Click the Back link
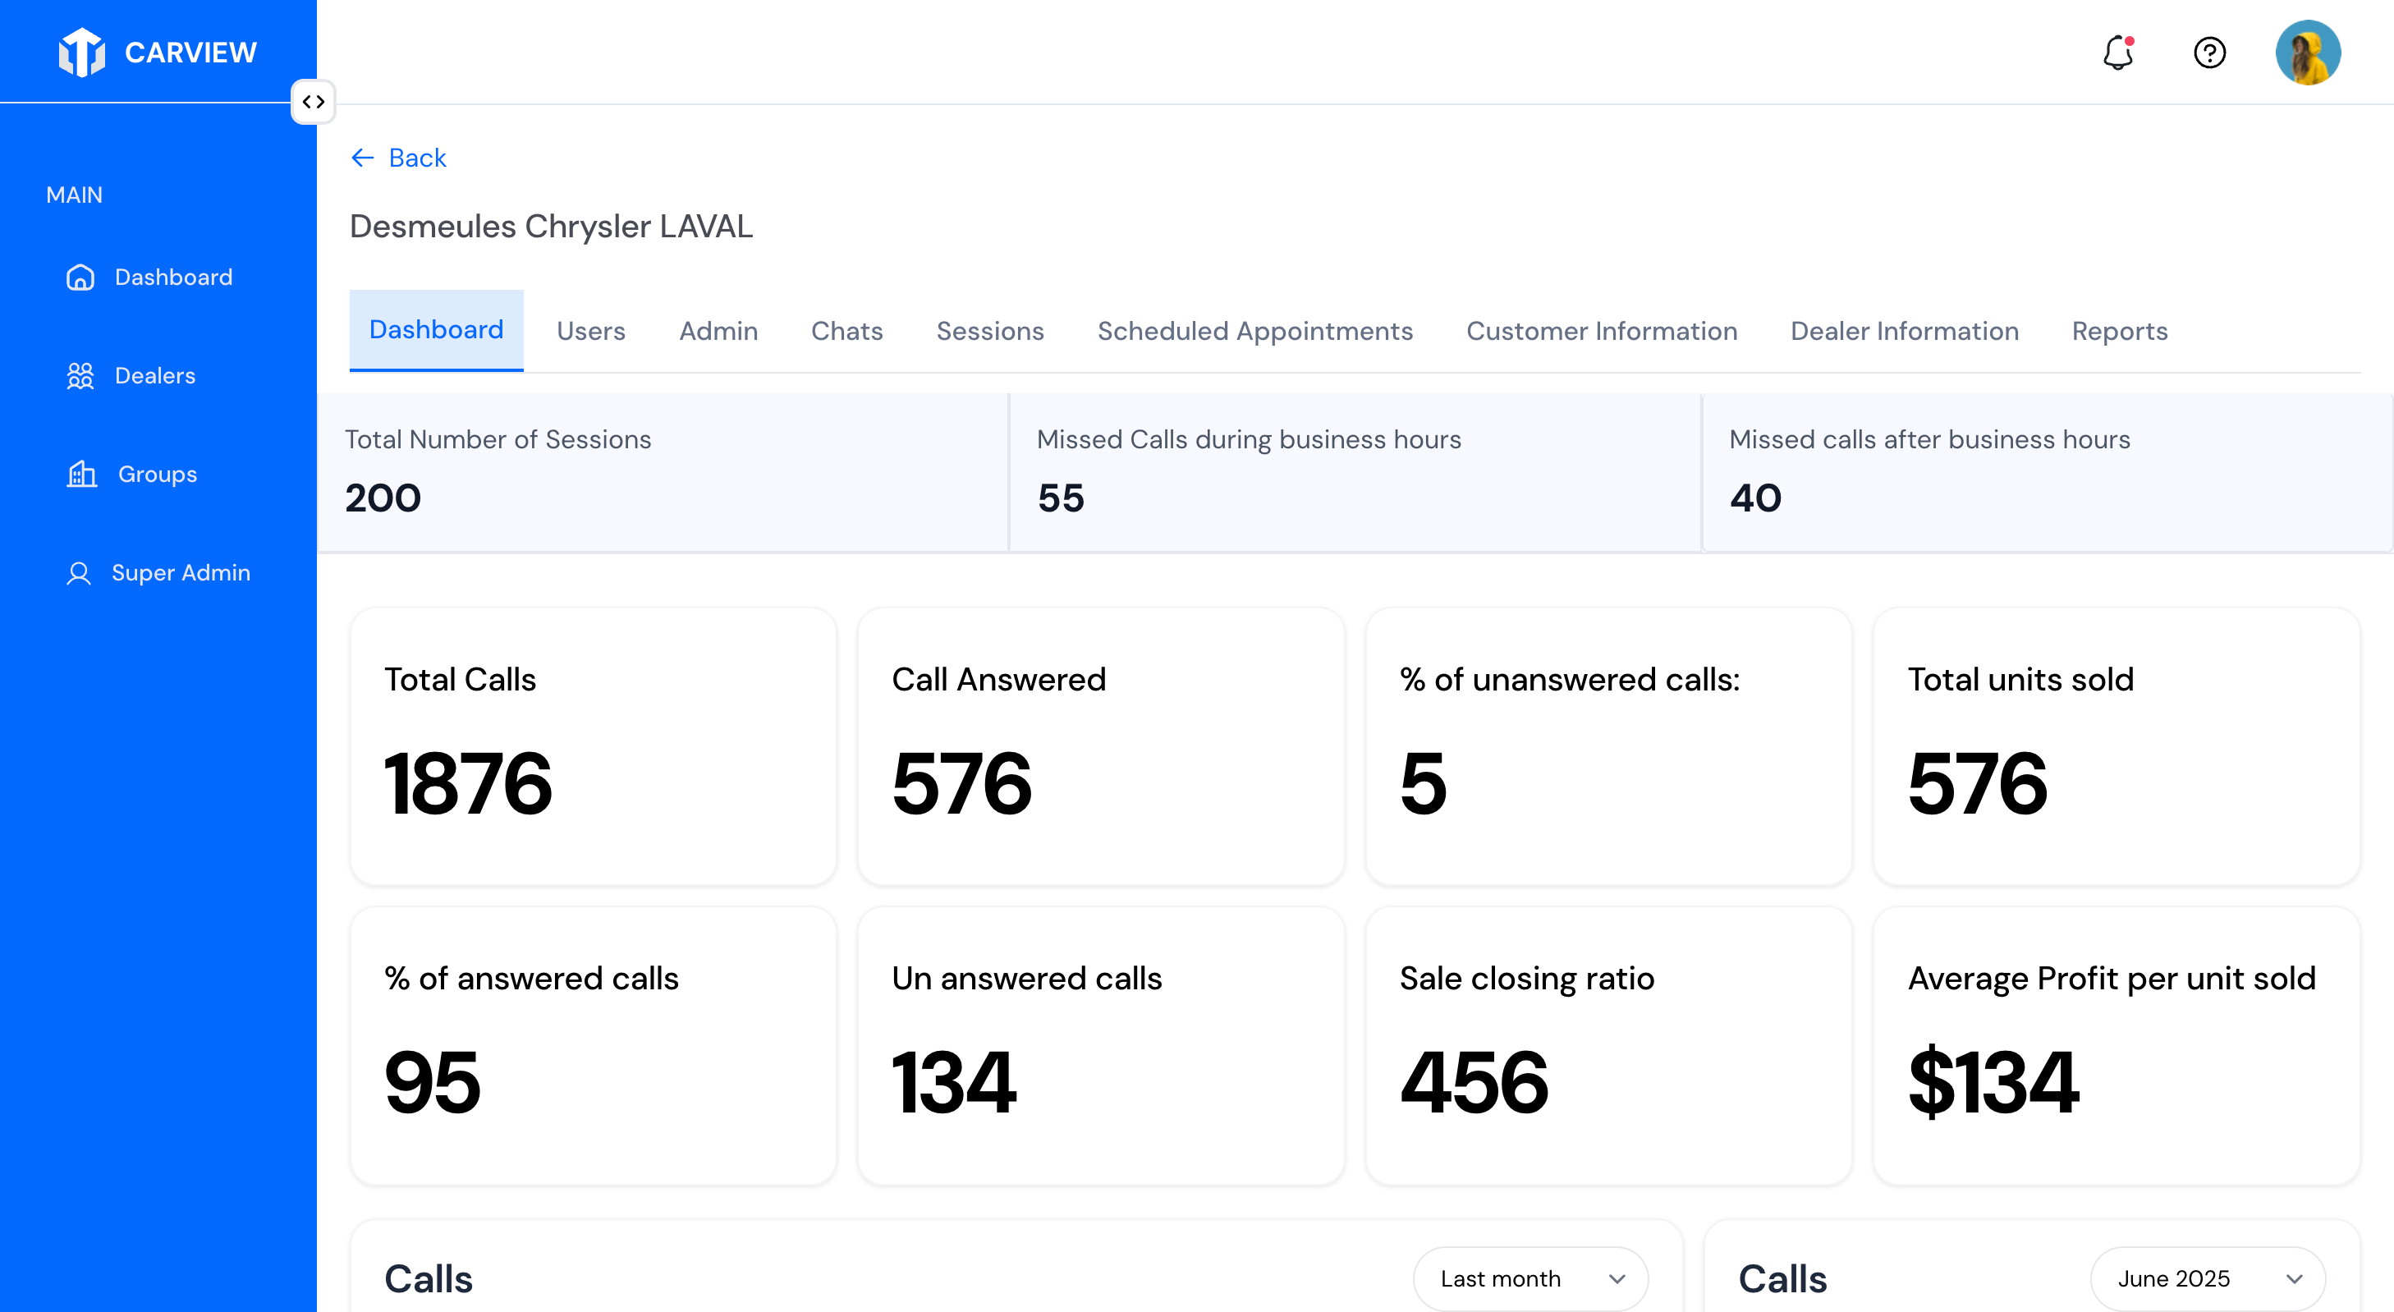 point(417,158)
